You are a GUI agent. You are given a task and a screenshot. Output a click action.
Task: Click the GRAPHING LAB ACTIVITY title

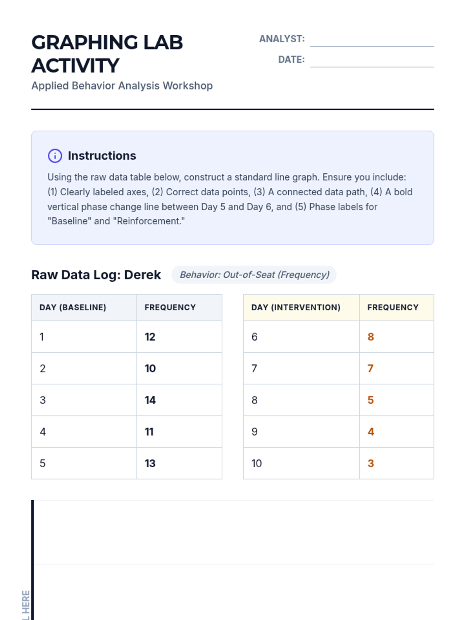coord(107,54)
